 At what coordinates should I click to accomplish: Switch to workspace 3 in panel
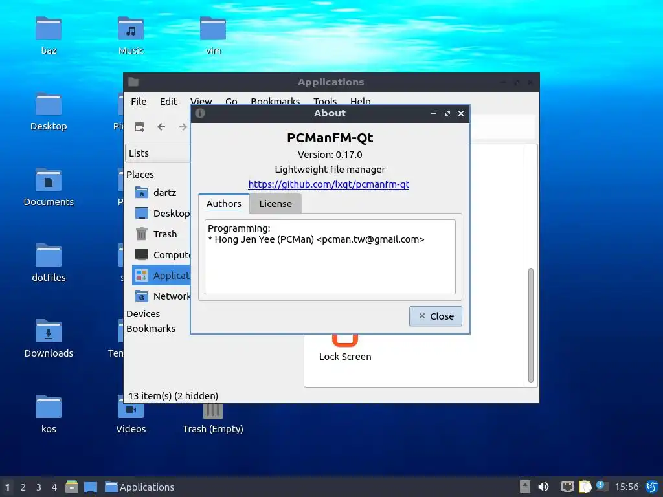(x=38, y=487)
